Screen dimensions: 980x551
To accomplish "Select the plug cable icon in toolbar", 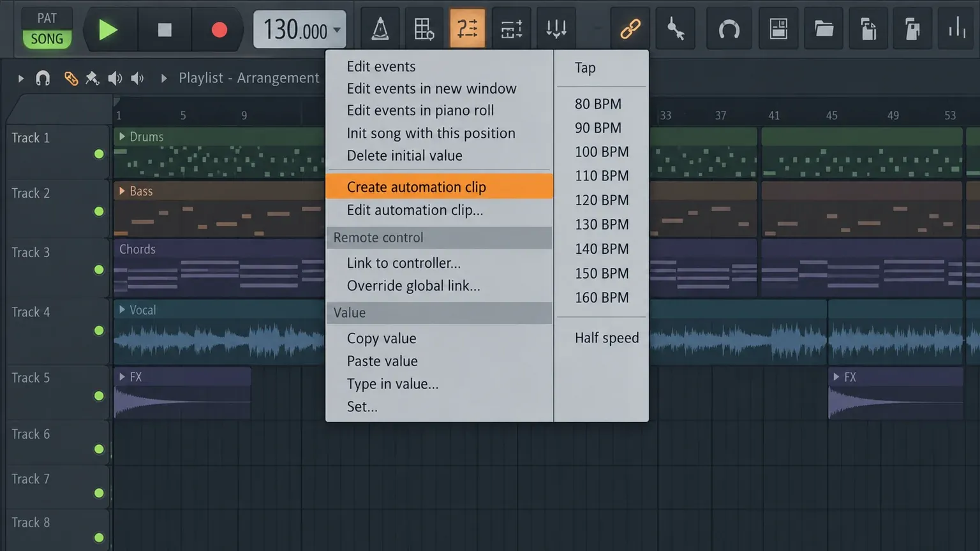I will click(675, 29).
